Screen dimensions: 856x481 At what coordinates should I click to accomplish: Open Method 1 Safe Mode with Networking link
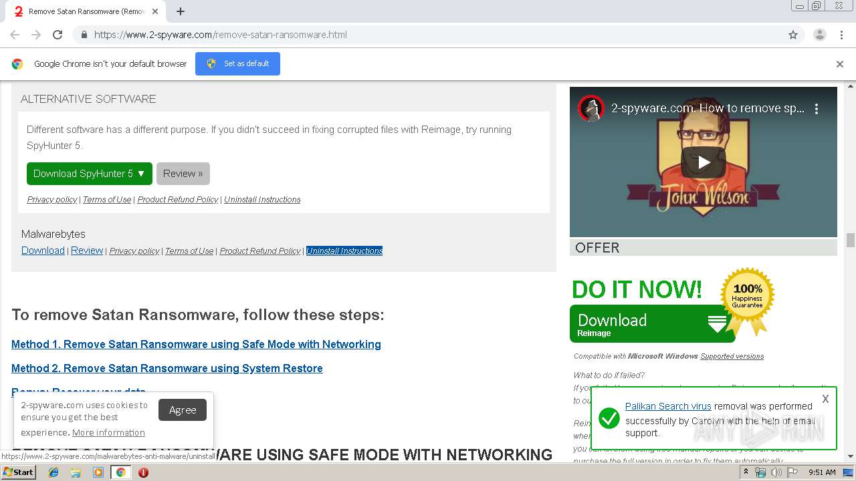196,345
